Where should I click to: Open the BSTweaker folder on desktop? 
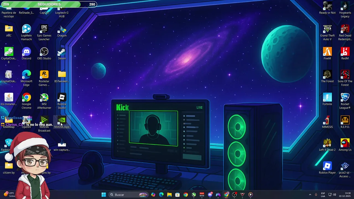tap(62, 77)
